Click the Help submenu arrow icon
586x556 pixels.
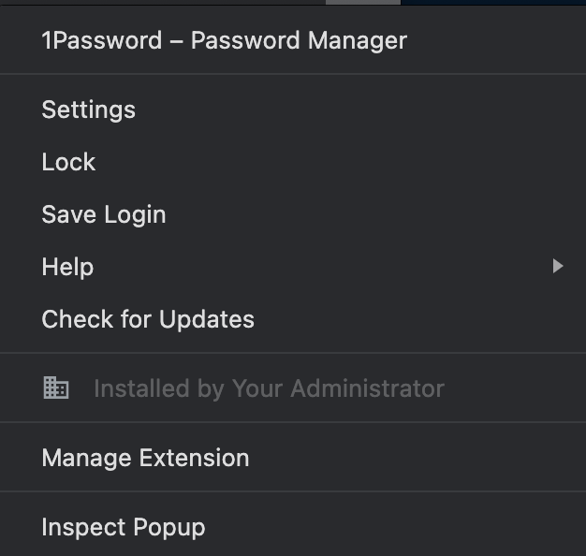click(x=558, y=266)
